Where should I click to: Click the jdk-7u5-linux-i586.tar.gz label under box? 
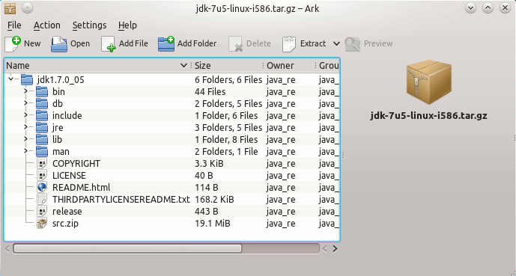pyautogui.click(x=428, y=116)
